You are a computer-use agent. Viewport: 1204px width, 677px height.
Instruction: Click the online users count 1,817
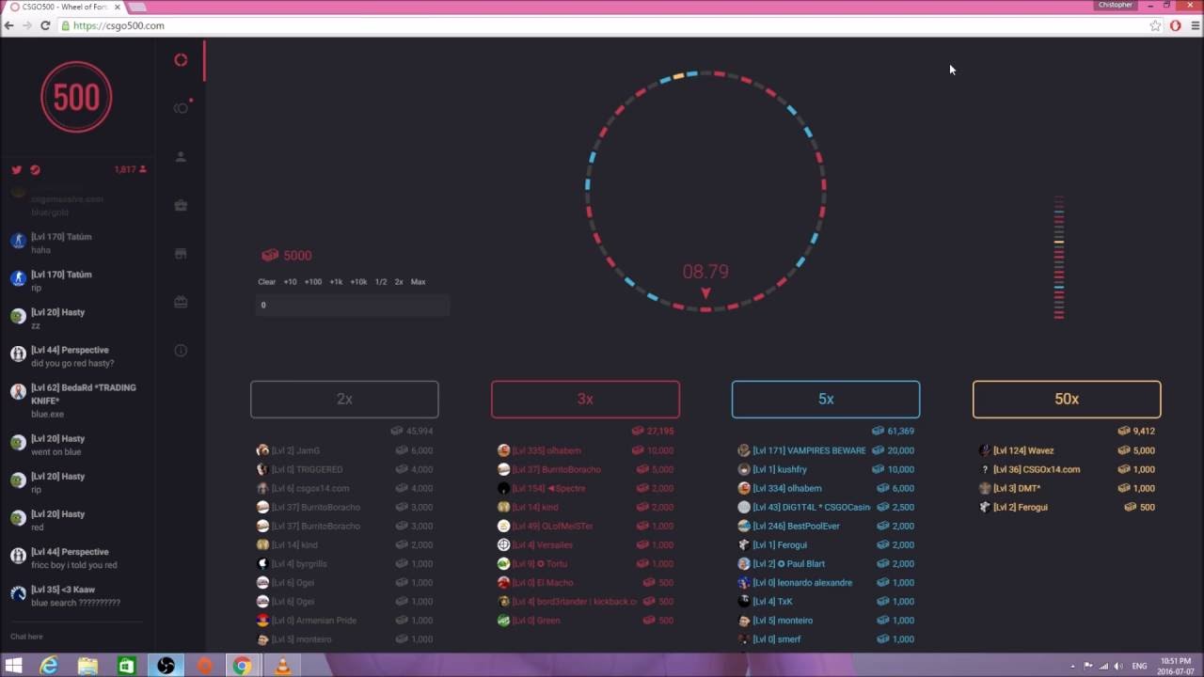[130, 170]
